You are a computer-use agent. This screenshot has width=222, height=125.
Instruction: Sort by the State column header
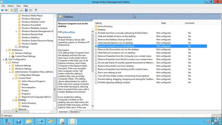(x=163, y=23)
